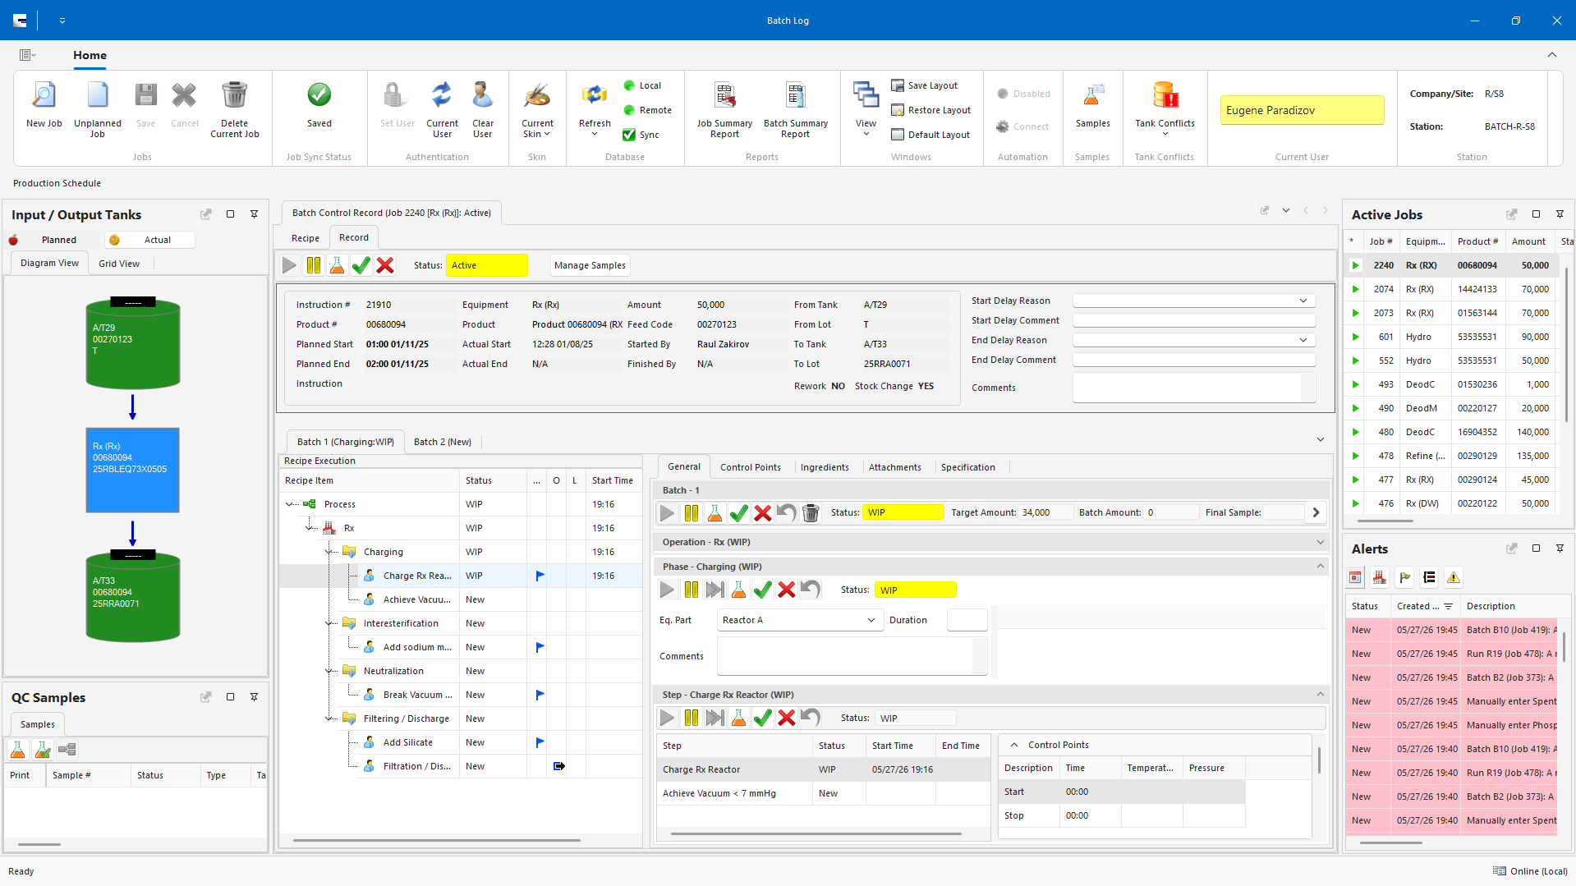Expand the Operation - Rx section
This screenshot has width=1576, height=886.
pyautogui.click(x=1320, y=542)
